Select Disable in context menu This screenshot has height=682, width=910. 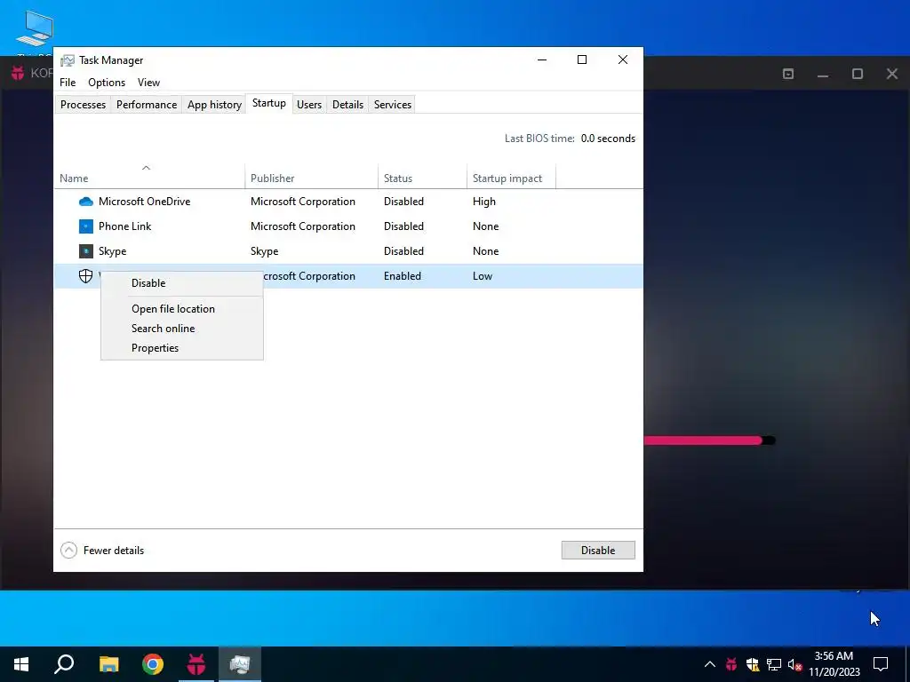pos(148,283)
